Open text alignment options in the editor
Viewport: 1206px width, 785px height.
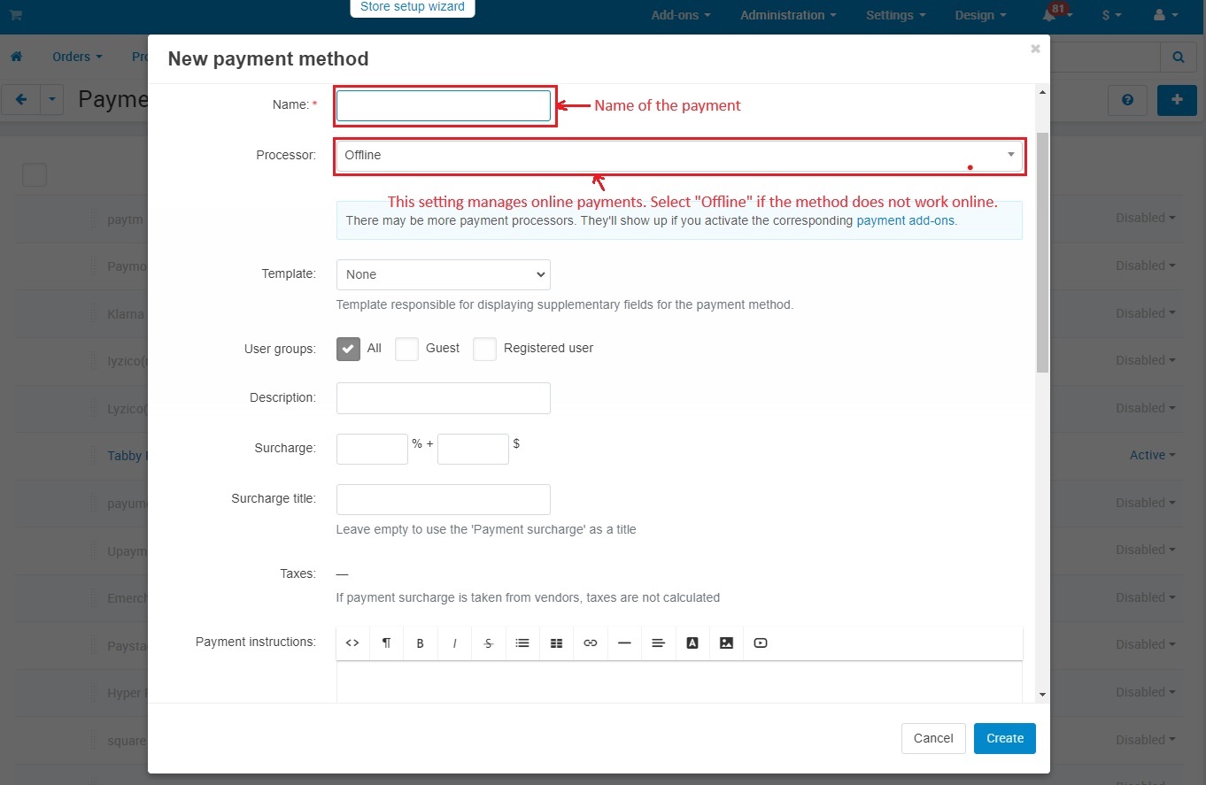658,643
